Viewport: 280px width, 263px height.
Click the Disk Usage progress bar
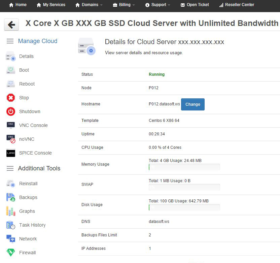(184, 207)
